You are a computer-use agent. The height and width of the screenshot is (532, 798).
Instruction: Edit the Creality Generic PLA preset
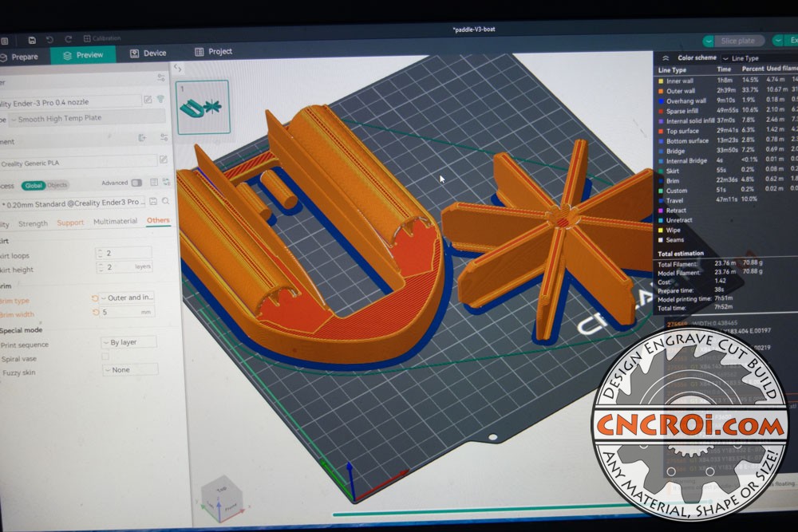[164, 160]
